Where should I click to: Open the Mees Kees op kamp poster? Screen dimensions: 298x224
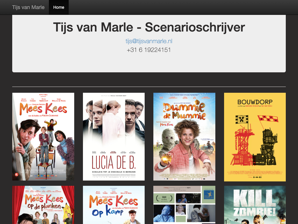click(x=114, y=205)
